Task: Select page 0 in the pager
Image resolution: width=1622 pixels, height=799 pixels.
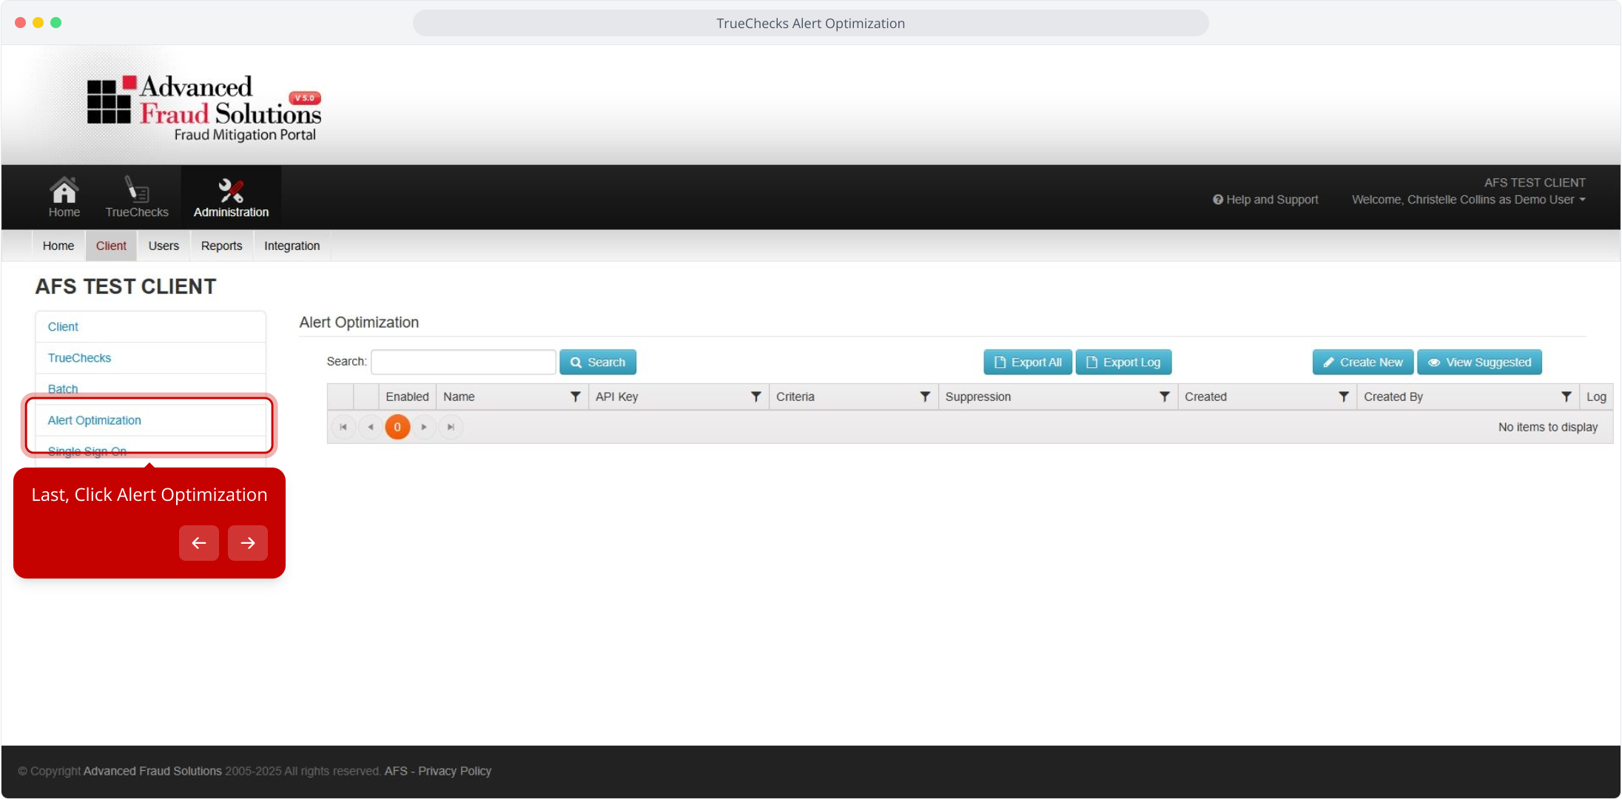Action: tap(397, 427)
